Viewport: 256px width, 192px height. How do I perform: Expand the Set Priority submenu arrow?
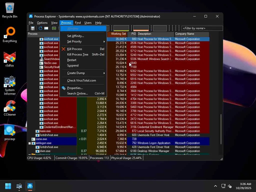104,42
